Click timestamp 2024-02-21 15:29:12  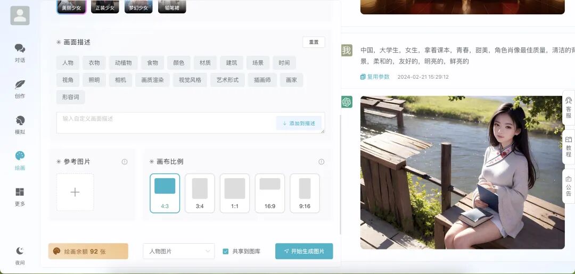pos(423,77)
